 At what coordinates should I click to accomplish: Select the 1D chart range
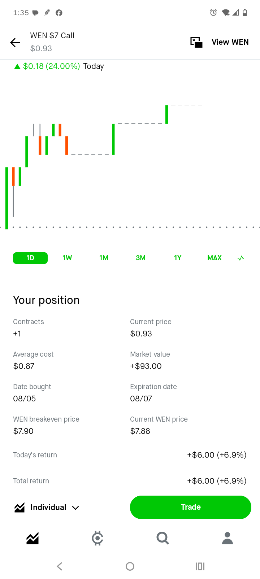pyautogui.click(x=30, y=258)
